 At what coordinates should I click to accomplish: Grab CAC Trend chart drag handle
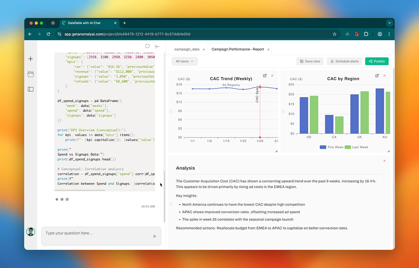pyautogui.click(x=171, y=111)
